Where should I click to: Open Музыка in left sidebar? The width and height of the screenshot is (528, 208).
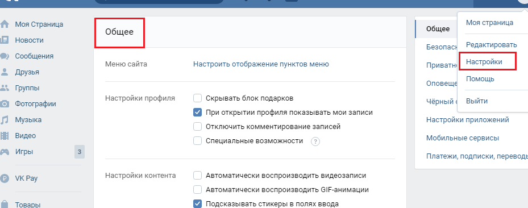click(28, 120)
